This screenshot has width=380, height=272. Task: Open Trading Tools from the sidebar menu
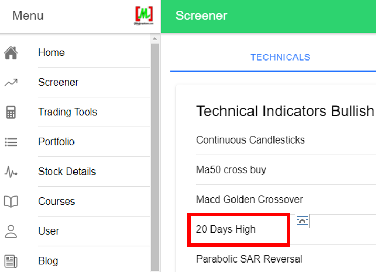tap(68, 112)
